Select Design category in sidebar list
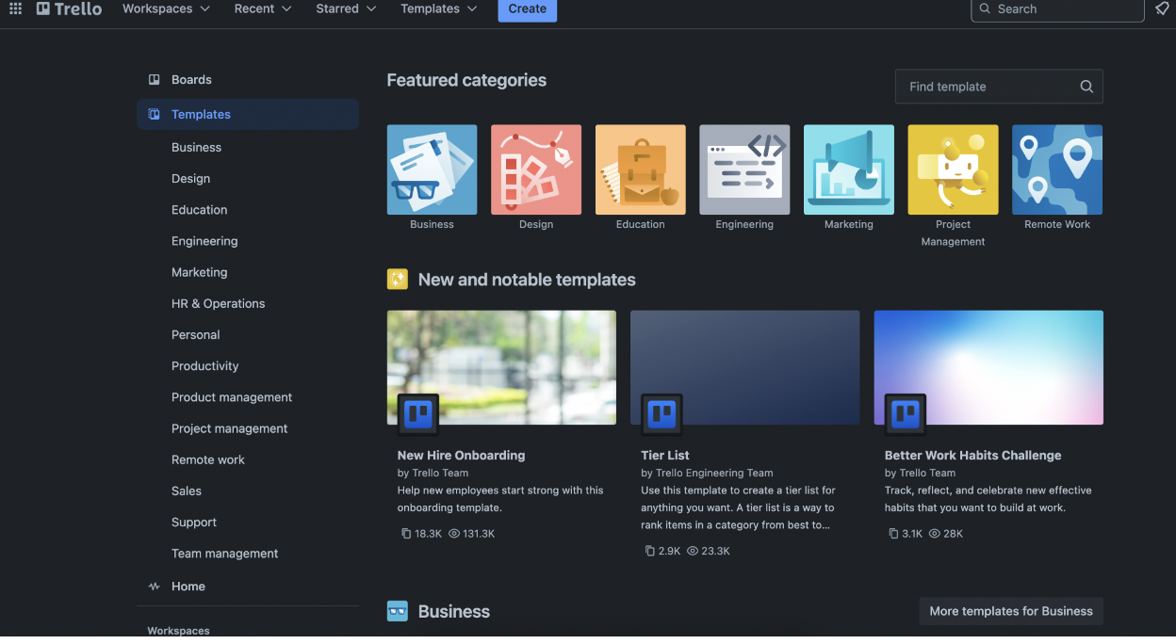This screenshot has width=1176, height=644. 190,179
